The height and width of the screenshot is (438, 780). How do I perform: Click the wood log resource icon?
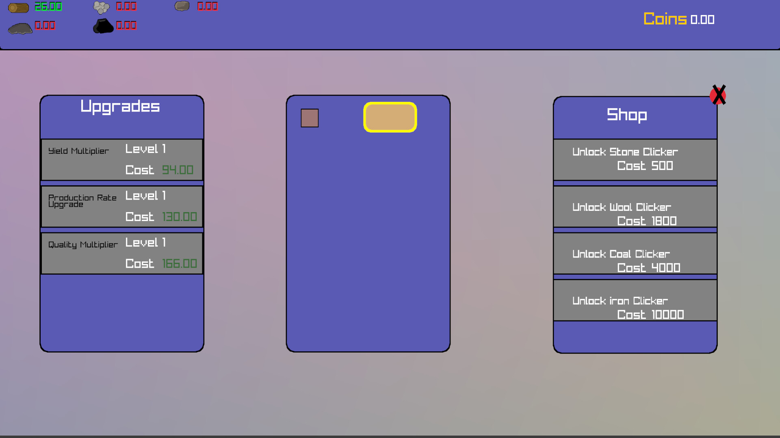point(18,7)
